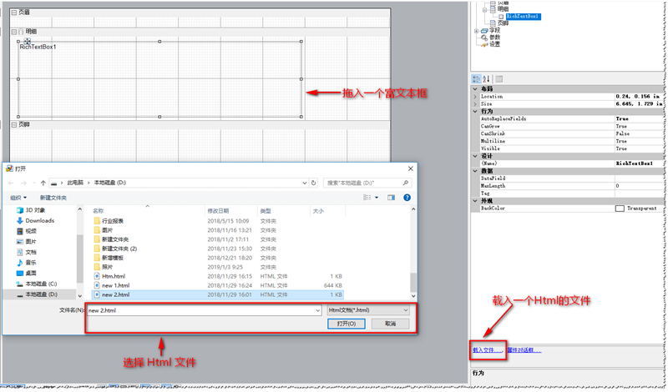The width and height of the screenshot is (668, 392).
Task: Click the help icon in the Open dialog
Action: pos(407,198)
